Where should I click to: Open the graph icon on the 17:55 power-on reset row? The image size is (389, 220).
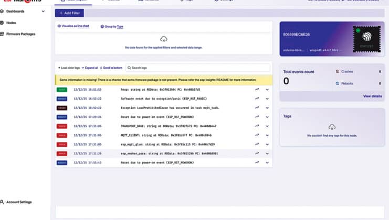coord(257,162)
